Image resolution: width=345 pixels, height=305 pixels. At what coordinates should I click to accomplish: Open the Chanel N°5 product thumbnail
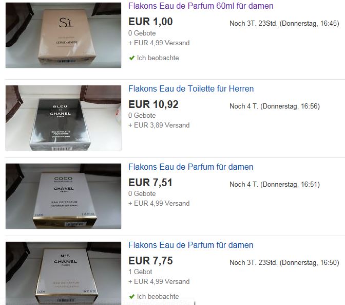(63, 273)
